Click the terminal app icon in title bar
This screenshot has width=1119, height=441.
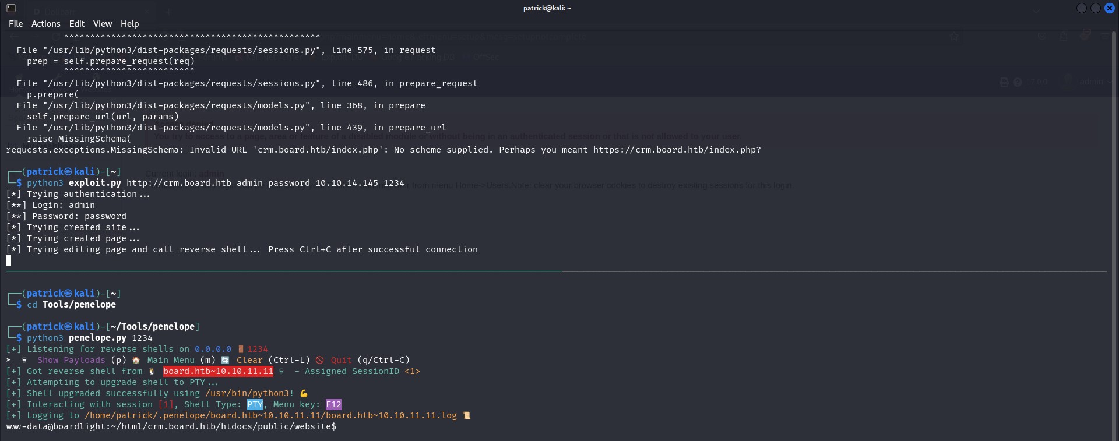(x=10, y=8)
